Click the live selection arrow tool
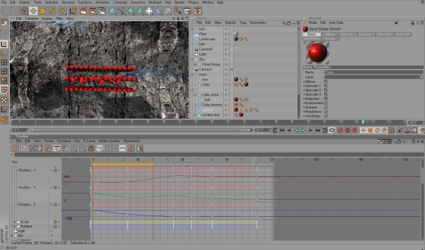The image size is (425, 250). coord(24,11)
